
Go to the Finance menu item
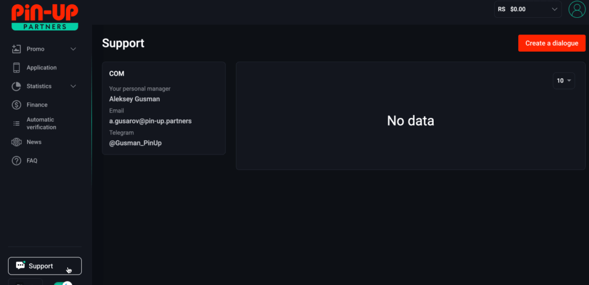pyautogui.click(x=37, y=105)
